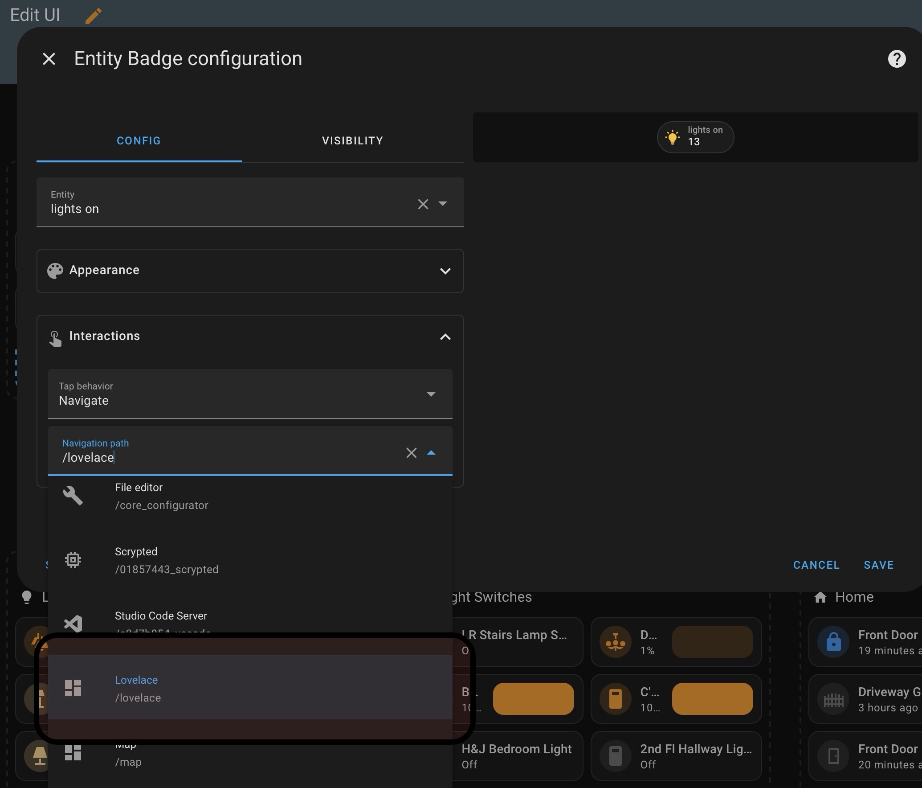Viewport: 922px width, 788px height.
Task: Open the Tap behavior dropdown
Action: [250, 394]
